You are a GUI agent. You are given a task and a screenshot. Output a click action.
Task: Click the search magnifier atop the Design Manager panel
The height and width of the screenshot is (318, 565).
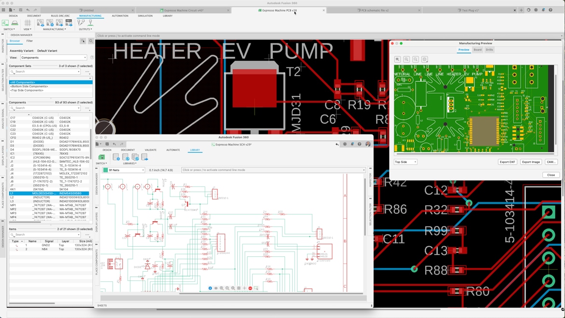91,41
